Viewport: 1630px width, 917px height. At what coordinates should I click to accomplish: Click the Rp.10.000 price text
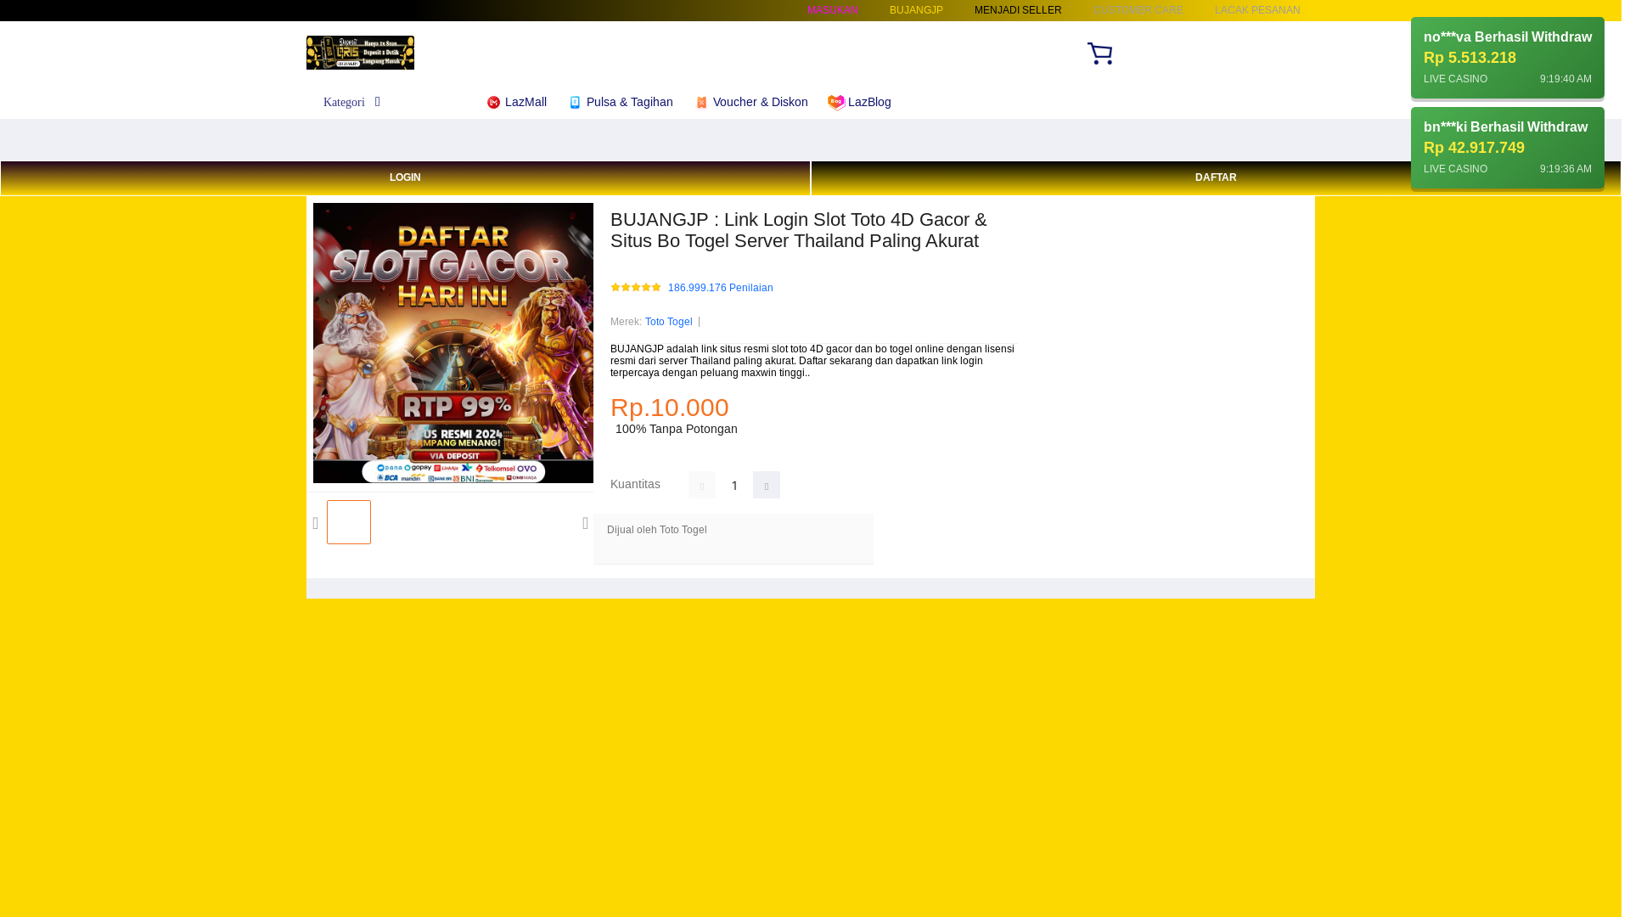[x=669, y=408]
